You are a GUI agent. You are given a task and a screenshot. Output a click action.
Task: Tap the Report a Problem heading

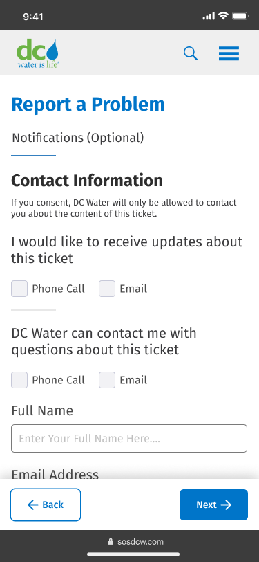pyautogui.click(x=88, y=105)
